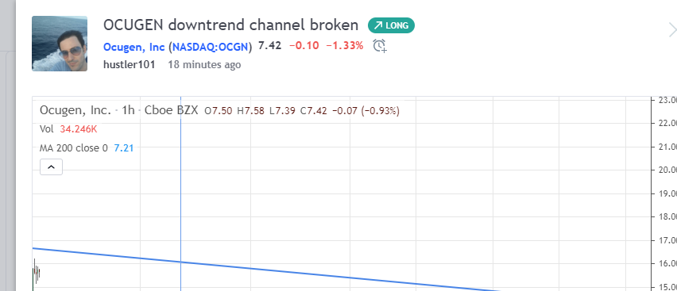Open the Ocugen, Inc symbol link
The width and height of the screenshot is (677, 291).
[x=134, y=46]
